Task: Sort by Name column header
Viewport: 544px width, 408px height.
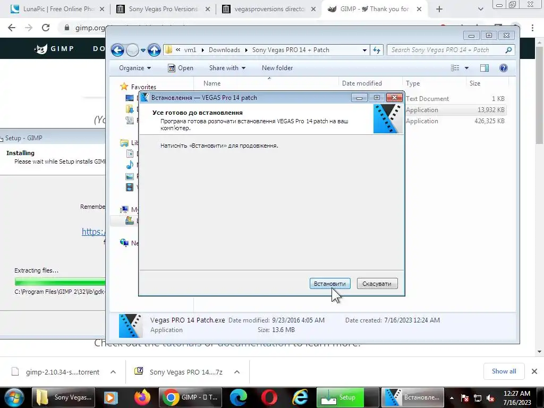Action: pyautogui.click(x=212, y=83)
